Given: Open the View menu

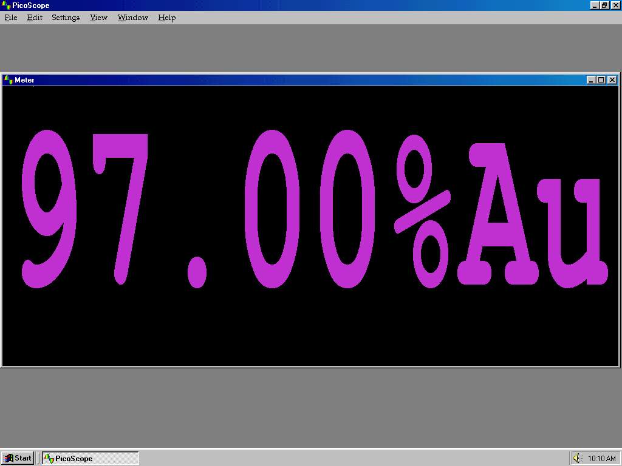Looking at the screenshot, I should pyautogui.click(x=98, y=18).
